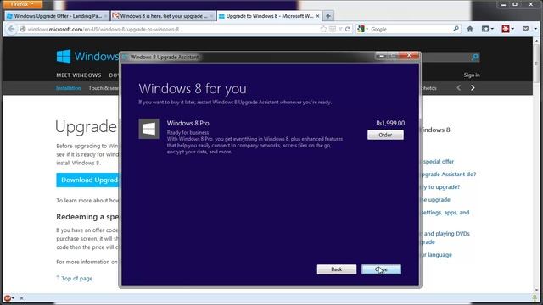Image resolution: width=543 pixels, height=305 pixels.
Task: Go to the Firefox home page icon
Action: point(470,29)
